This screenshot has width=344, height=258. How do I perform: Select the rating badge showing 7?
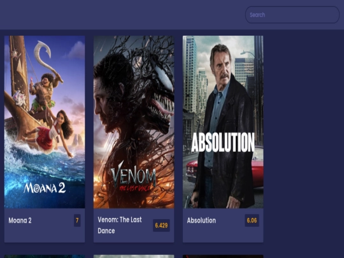click(77, 220)
